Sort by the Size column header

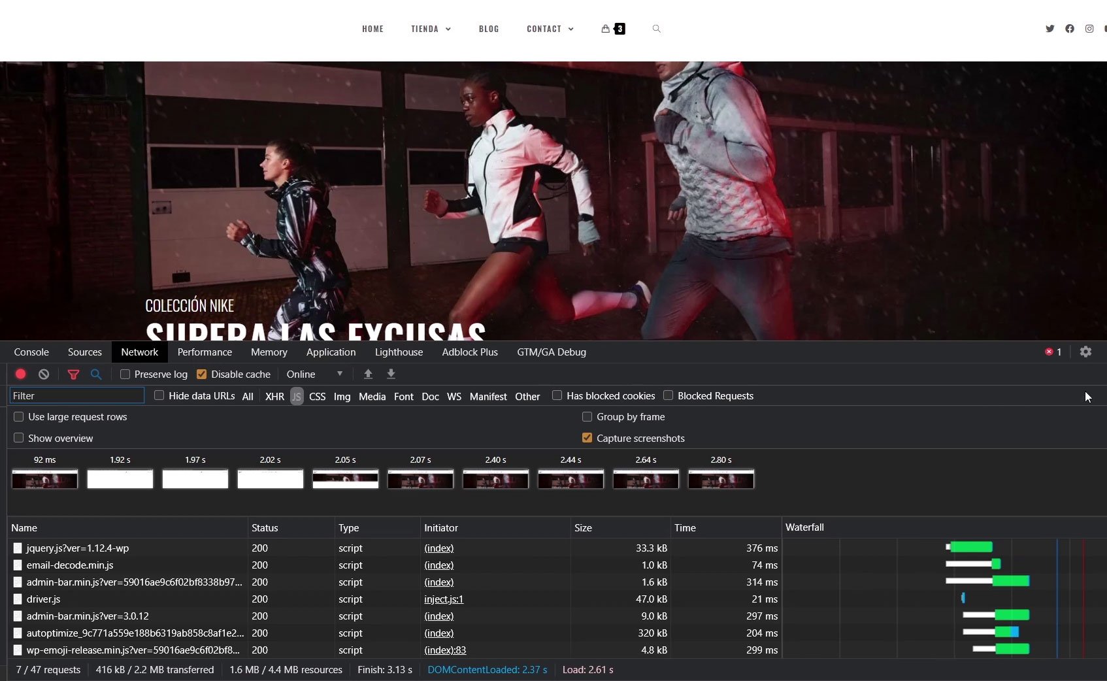click(621, 527)
